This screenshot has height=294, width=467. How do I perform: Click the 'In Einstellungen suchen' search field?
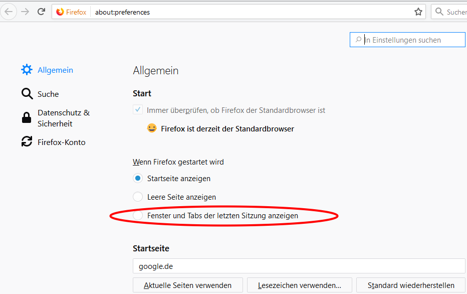[x=408, y=40]
